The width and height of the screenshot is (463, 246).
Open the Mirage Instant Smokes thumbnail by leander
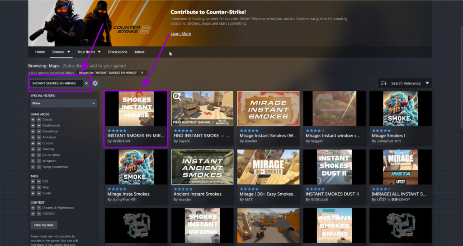[x=268, y=109]
